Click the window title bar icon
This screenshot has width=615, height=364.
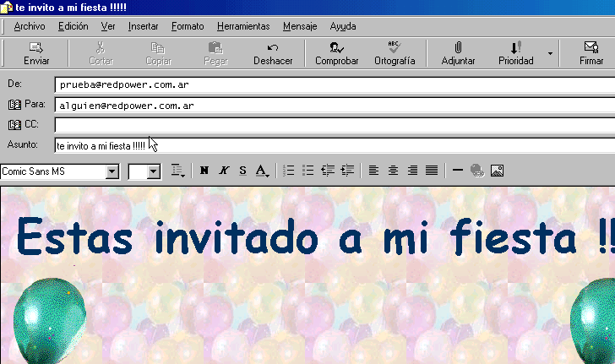[7, 7]
